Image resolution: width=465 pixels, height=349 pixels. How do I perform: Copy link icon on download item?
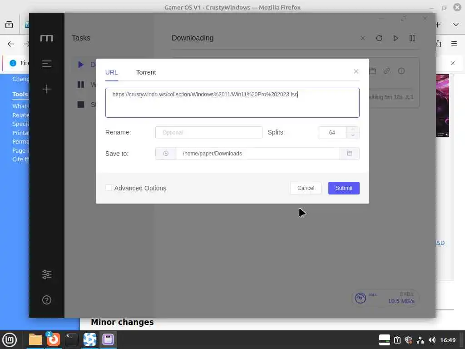[387, 71]
